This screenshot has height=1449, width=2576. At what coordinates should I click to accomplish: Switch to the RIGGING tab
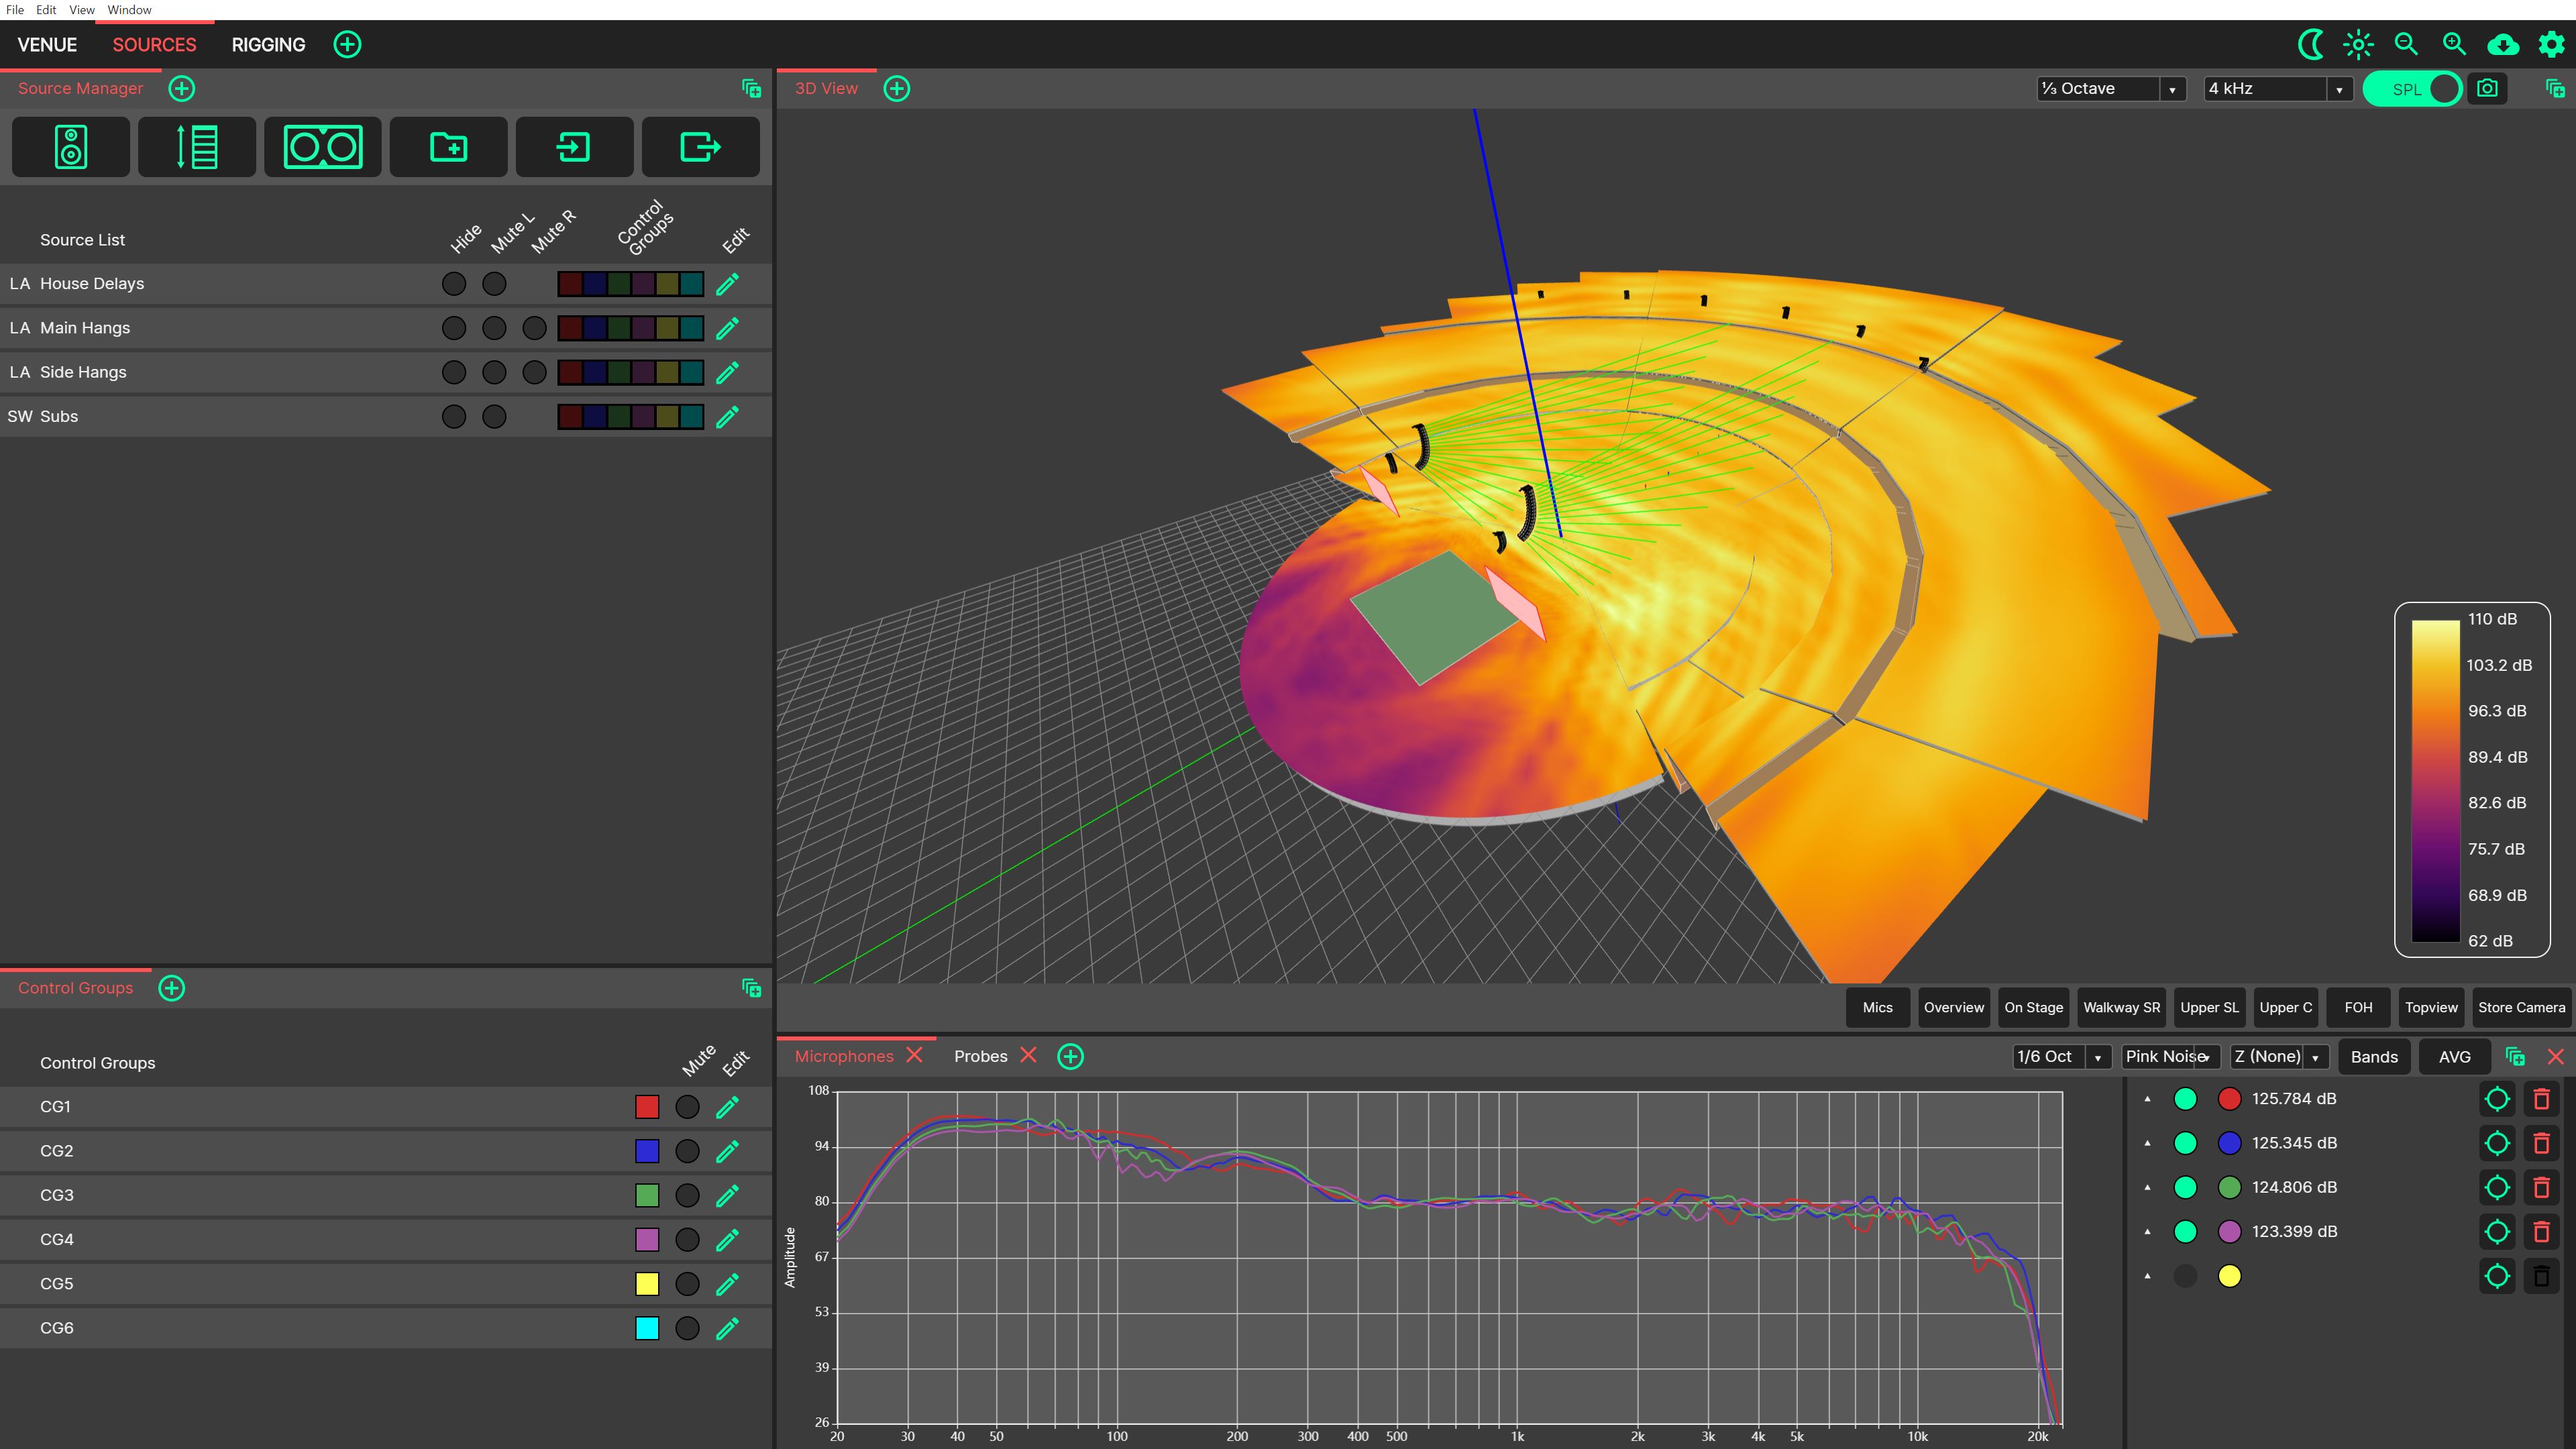click(x=268, y=45)
